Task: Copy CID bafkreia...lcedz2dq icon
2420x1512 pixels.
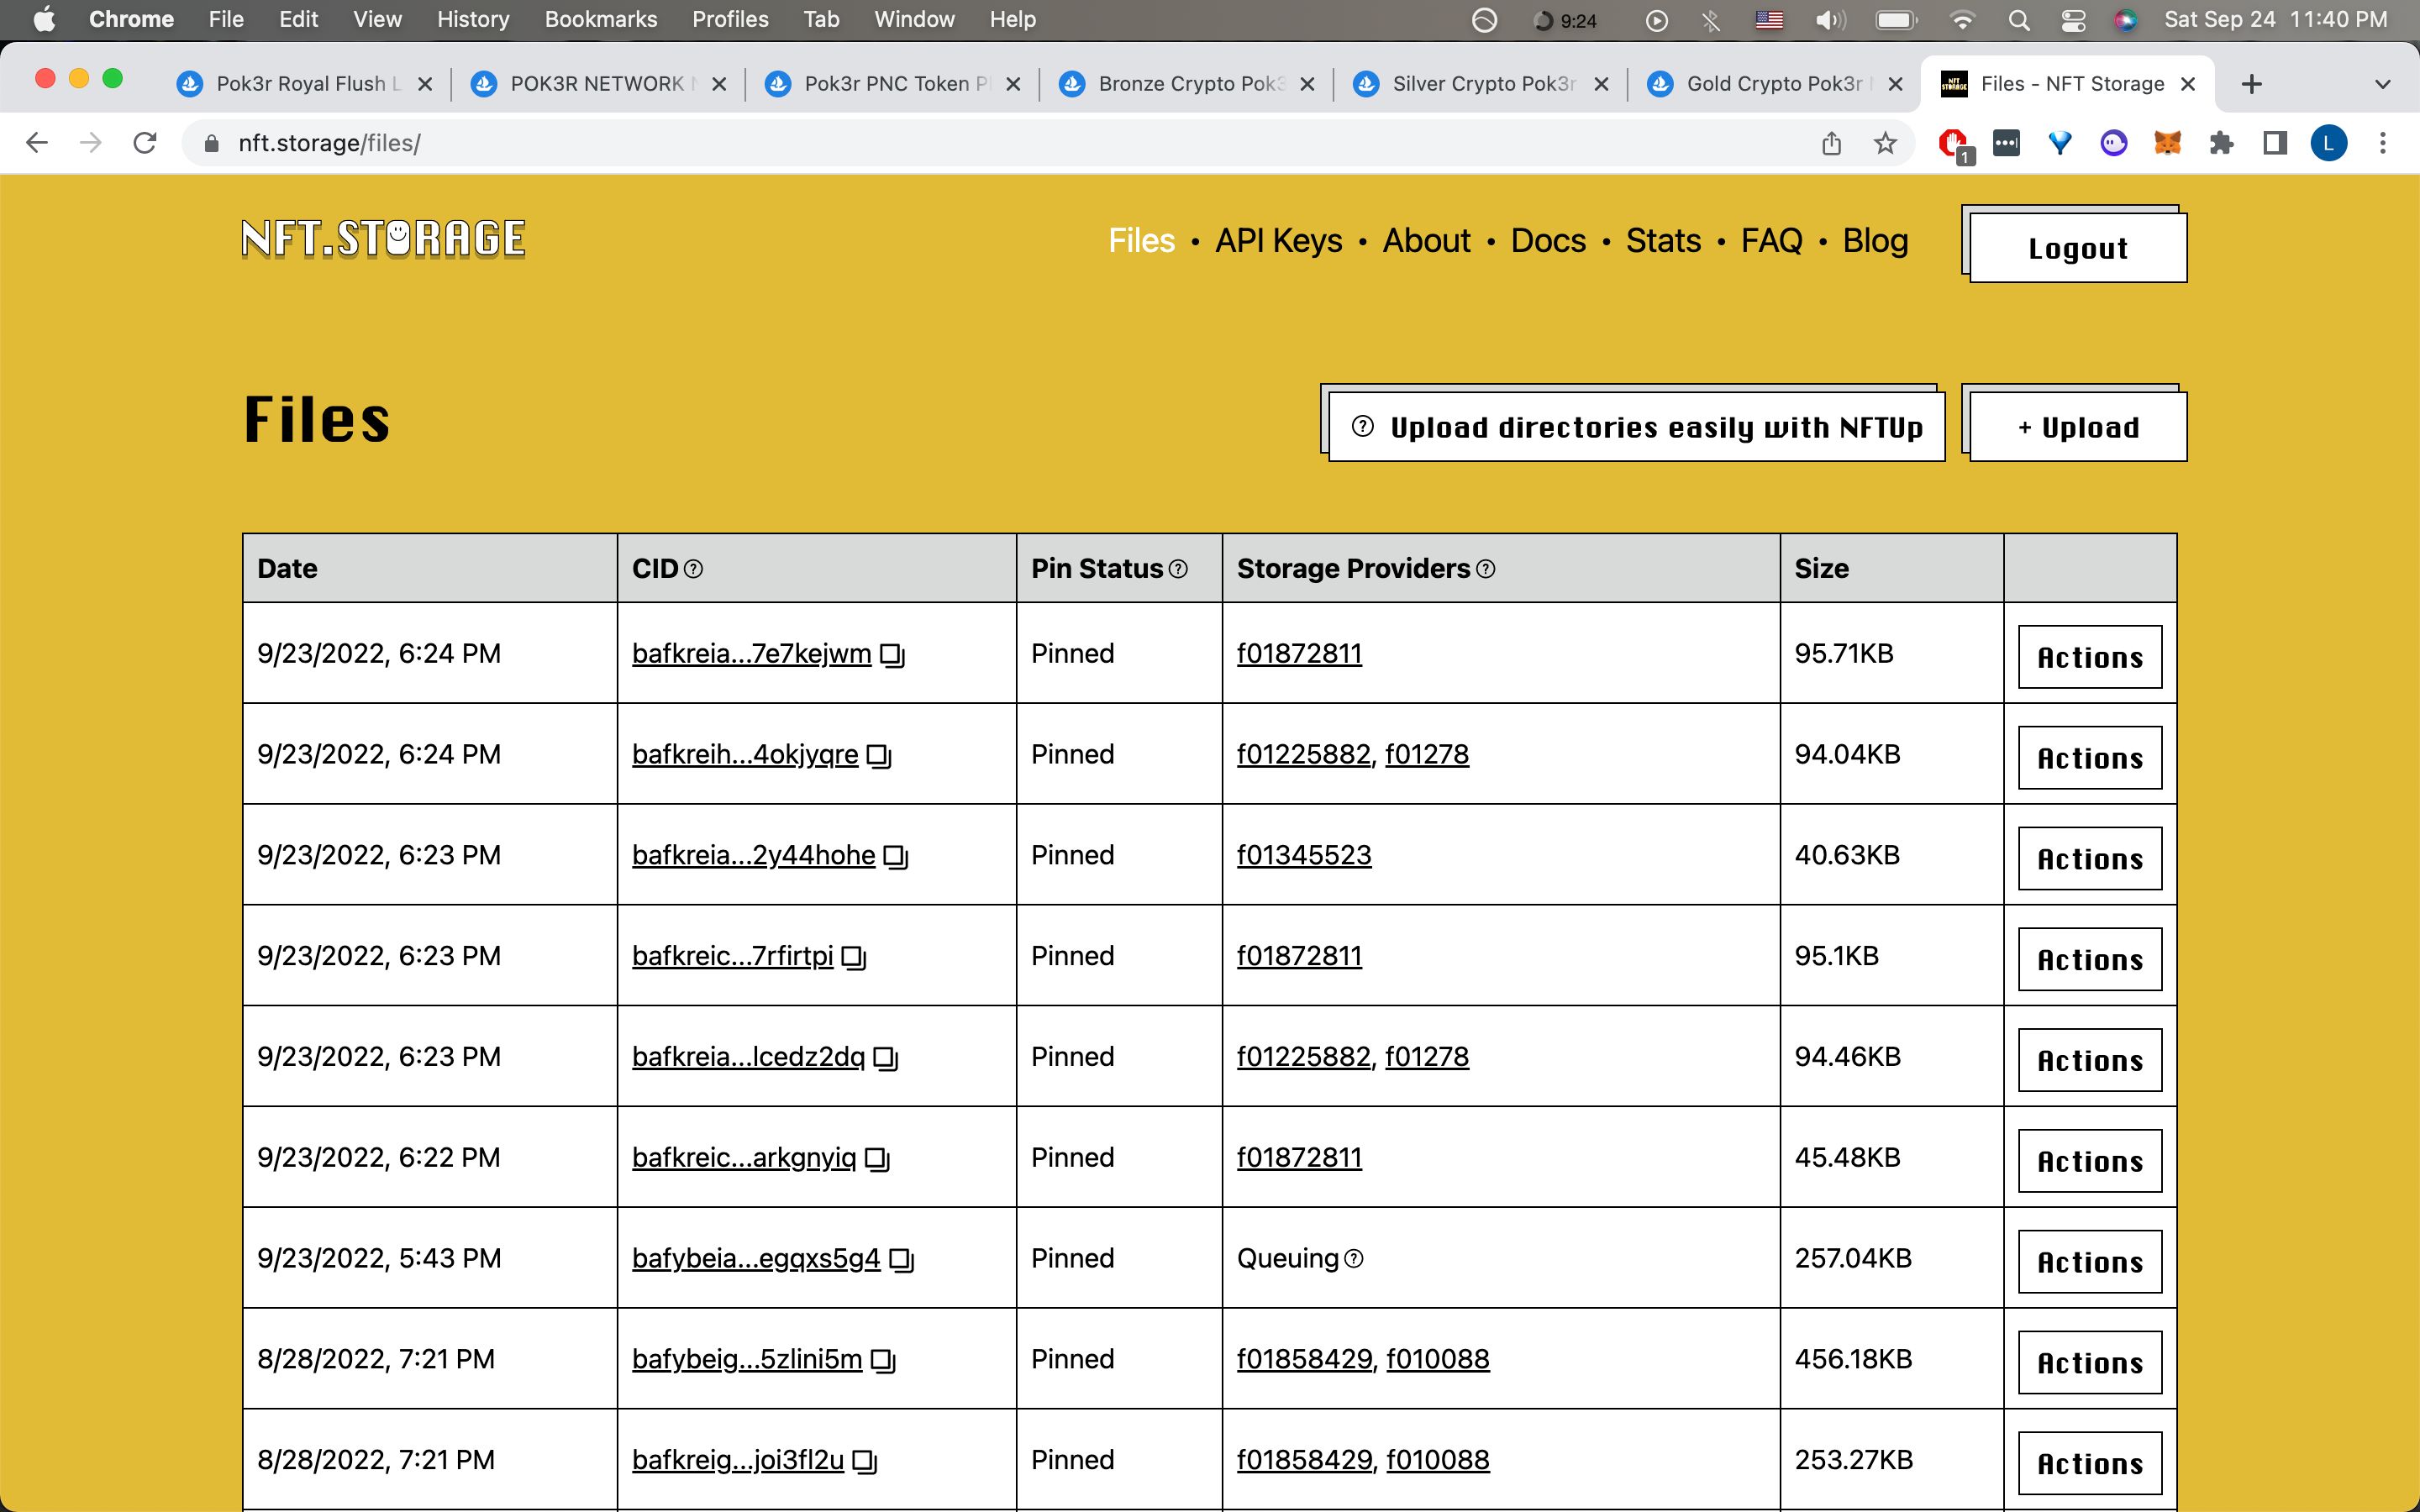Action: tap(886, 1058)
